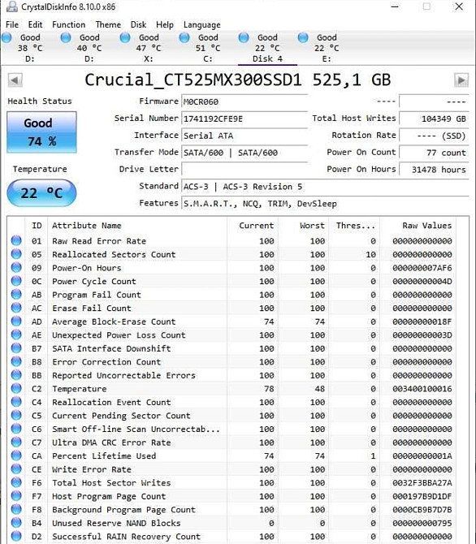Select the C: drive status orb
The width and height of the screenshot is (476, 544).
point(184,37)
